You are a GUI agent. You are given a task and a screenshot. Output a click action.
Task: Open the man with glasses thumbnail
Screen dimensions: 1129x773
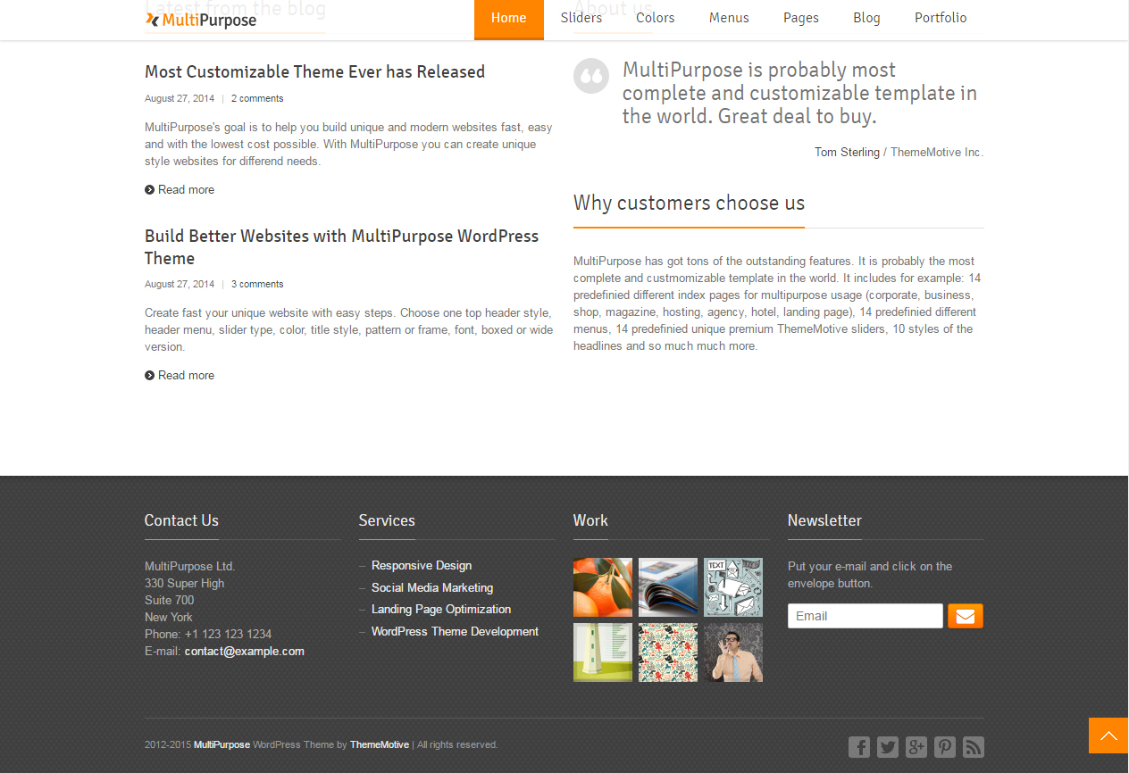733,652
